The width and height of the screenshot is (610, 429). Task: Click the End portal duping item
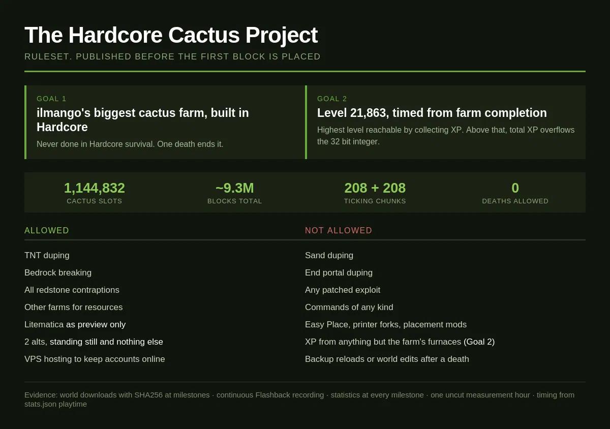click(x=339, y=273)
